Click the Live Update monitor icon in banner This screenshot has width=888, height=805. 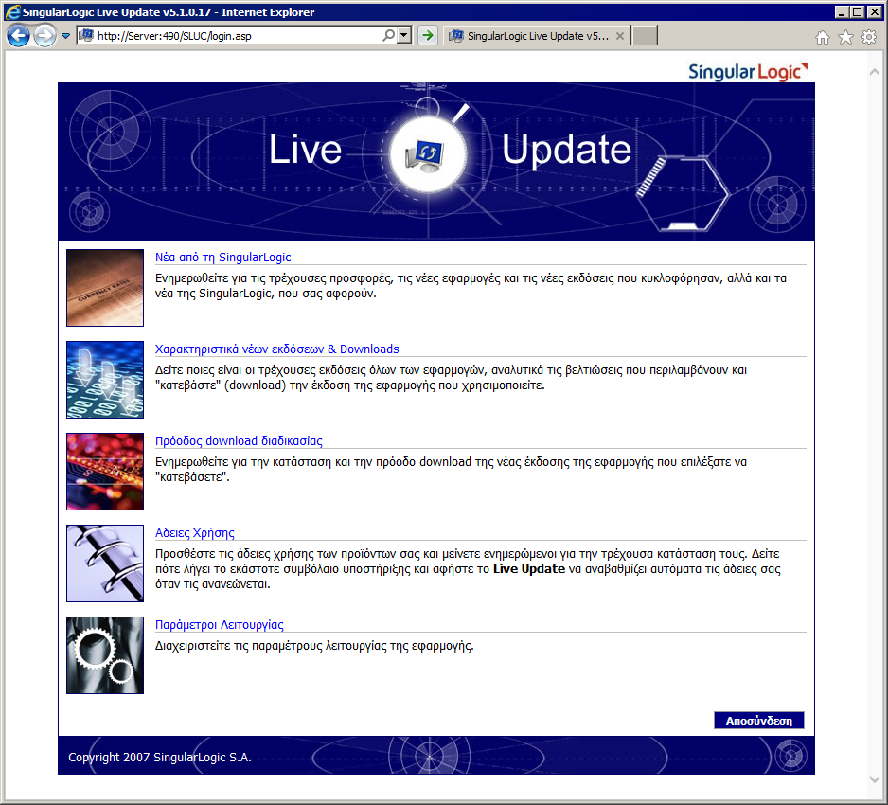click(x=425, y=155)
